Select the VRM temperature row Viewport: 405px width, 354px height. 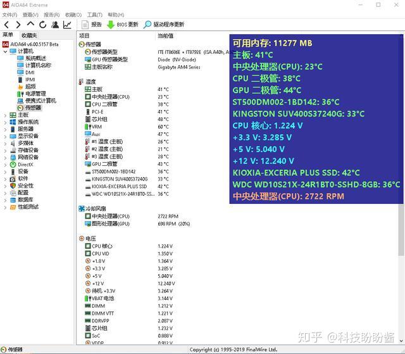point(127,127)
